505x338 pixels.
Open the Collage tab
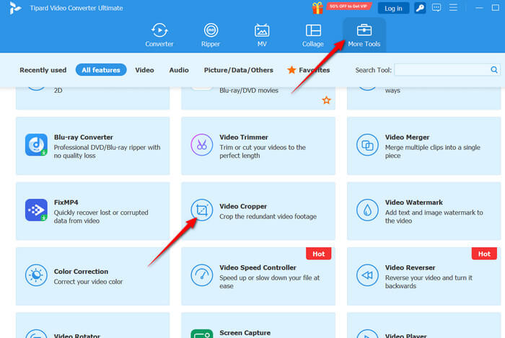(x=313, y=35)
